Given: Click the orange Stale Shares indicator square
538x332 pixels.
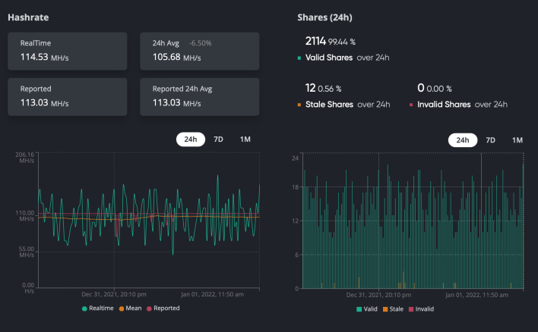Looking at the screenshot, I should (299, 105).
